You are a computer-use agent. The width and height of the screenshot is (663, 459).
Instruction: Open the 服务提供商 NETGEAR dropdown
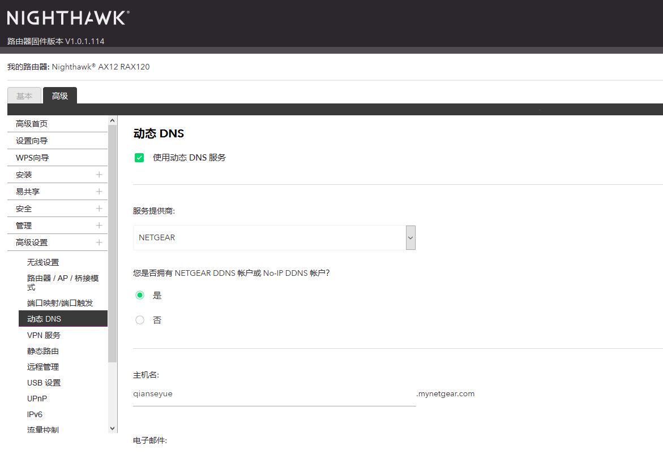[x=274, y=238]
